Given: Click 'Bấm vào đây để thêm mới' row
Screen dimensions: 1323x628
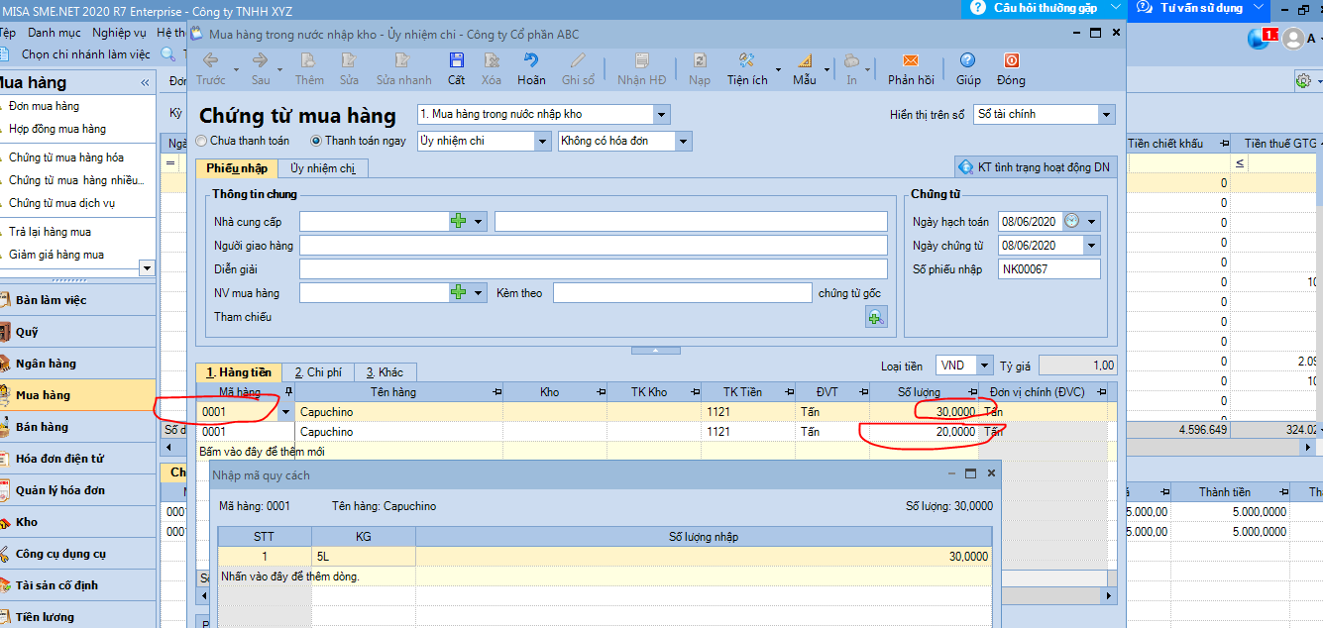Looking at the screenshot, I should pyautogui.click(x=656, y=451).
